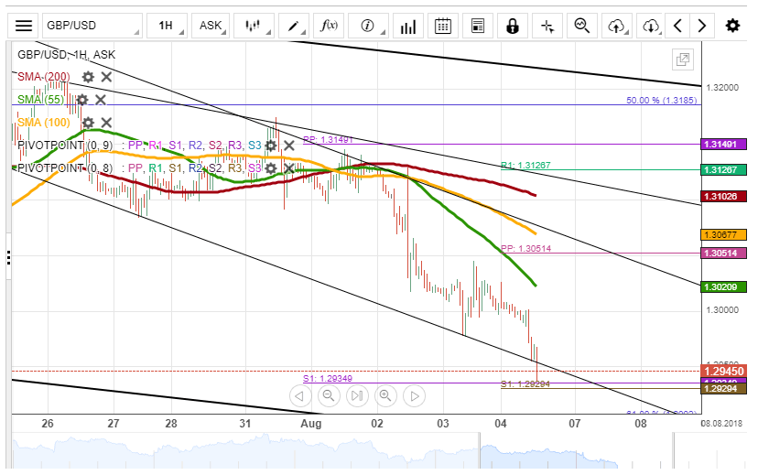The width and height of the screenshot is (758, 475).
Task: Click the cloud upload icon
Action: click(617, 26)
